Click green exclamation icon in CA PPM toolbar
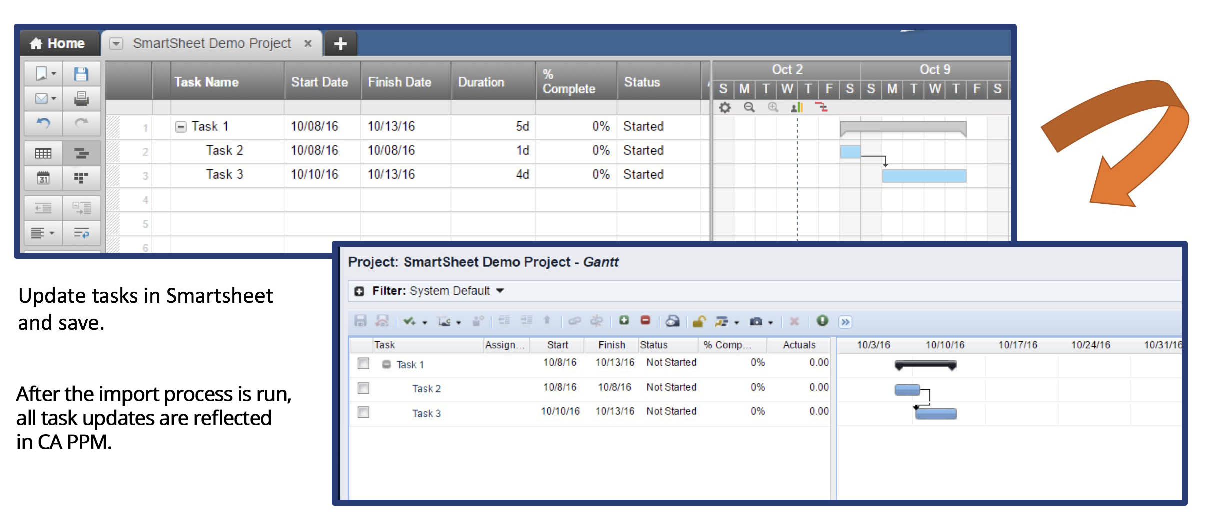Viewport: 1207px width, 527px height. pos(822,321)
